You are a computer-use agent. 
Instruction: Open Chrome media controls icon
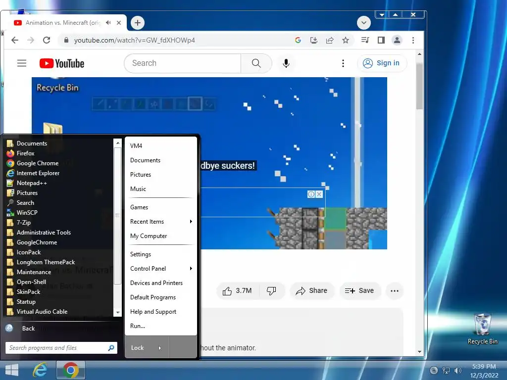coord(365,40)
